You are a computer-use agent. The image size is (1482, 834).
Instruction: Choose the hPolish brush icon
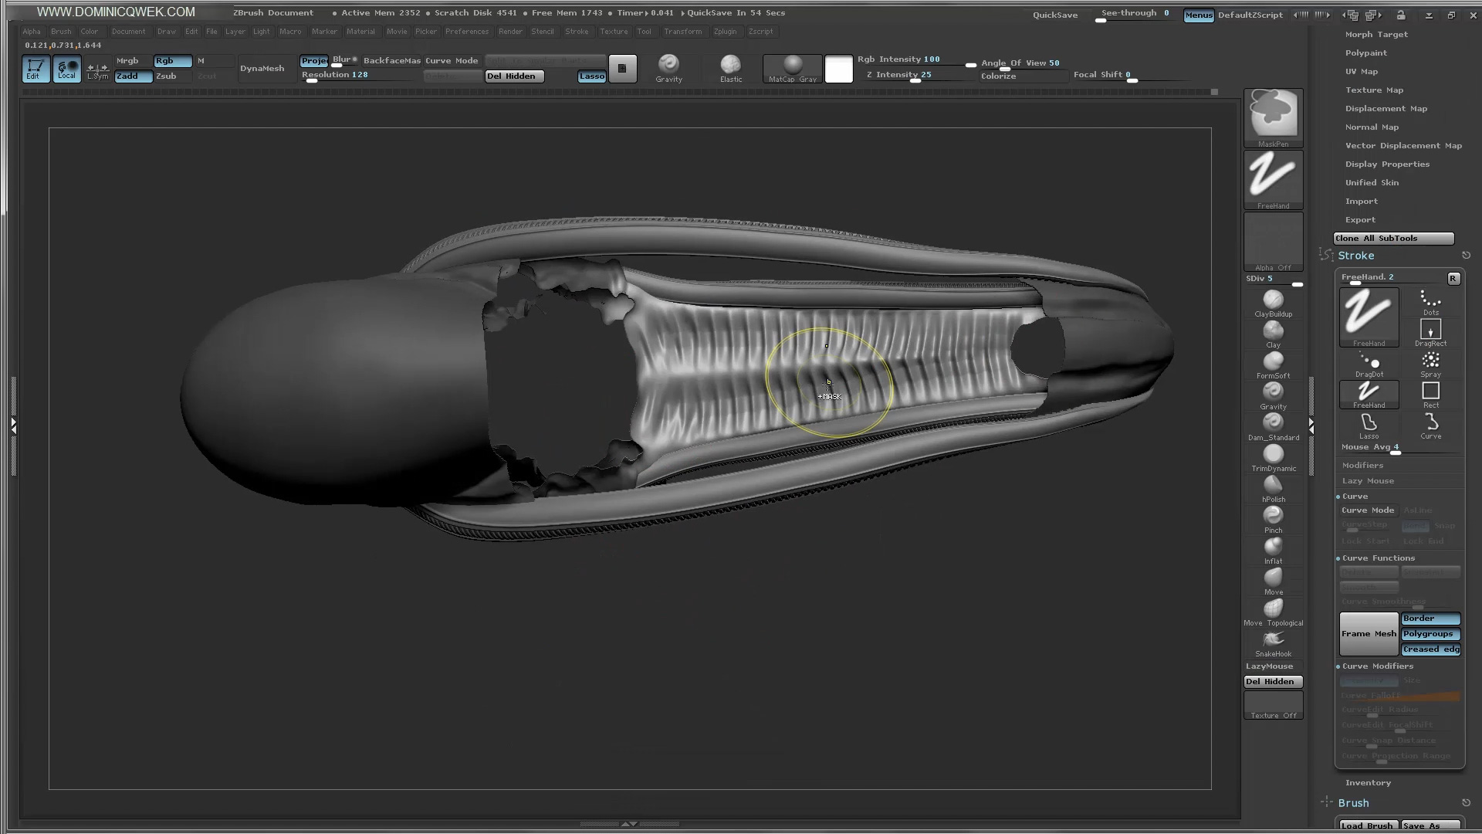[1273, 486]
